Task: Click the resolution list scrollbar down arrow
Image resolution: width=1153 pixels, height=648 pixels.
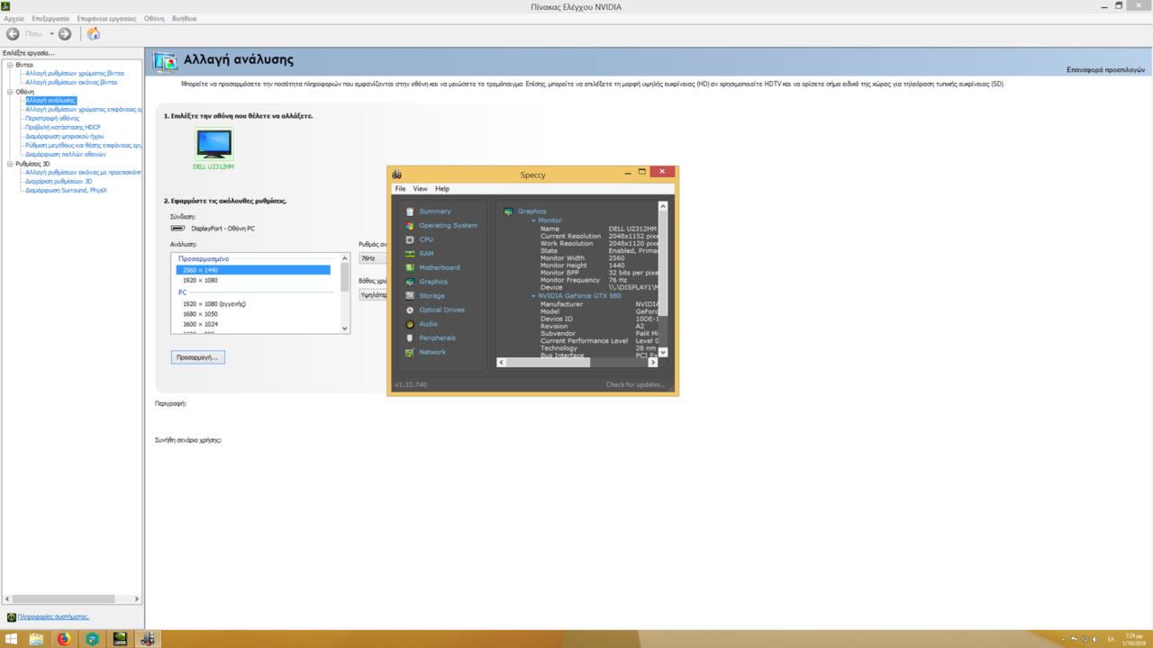Action: pos(344,328)
